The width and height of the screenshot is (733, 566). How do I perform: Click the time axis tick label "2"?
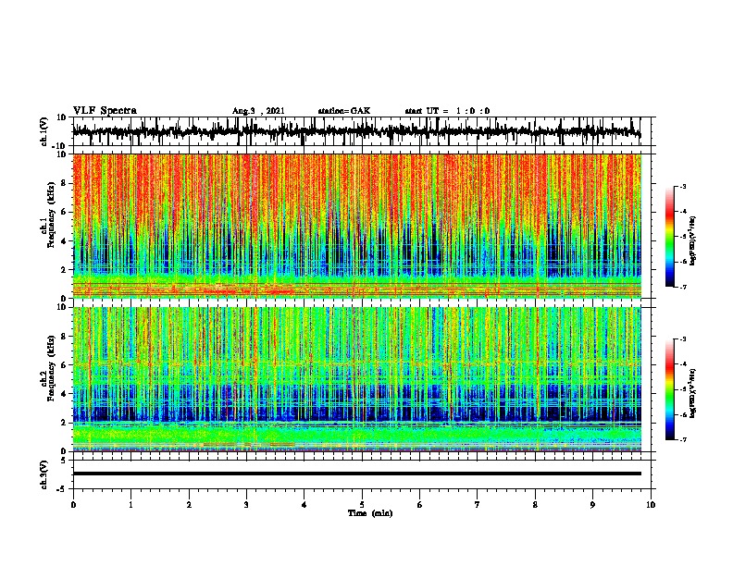click(x=189, y=505)
